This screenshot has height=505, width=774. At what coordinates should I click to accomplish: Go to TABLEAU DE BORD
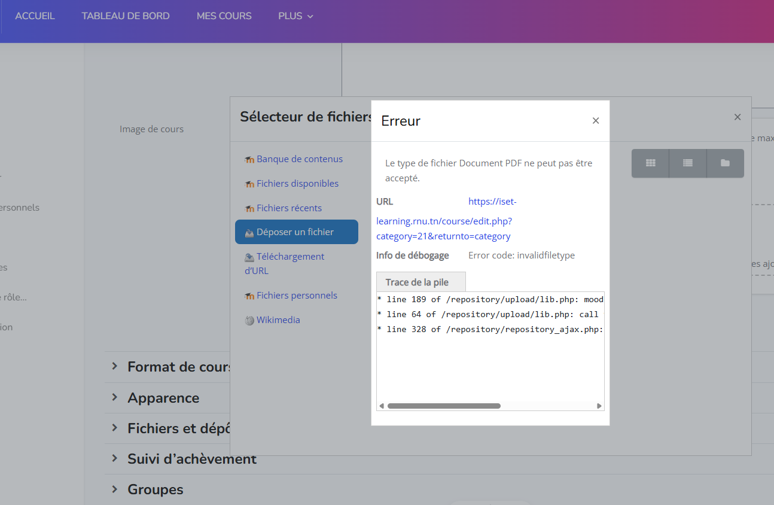point(126,16)
